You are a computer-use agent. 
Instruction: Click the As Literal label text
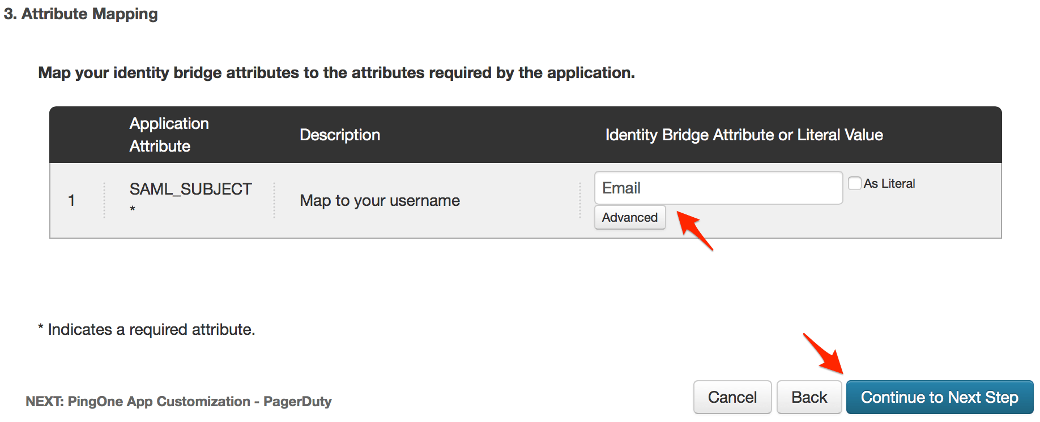point(889,183)
